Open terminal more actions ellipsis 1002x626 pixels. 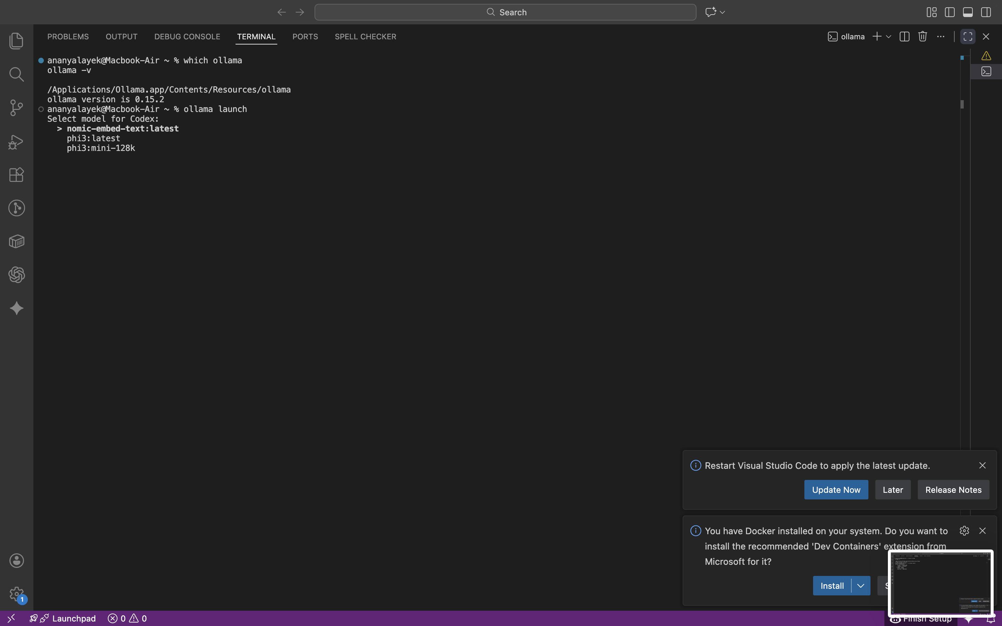[941, 37]
